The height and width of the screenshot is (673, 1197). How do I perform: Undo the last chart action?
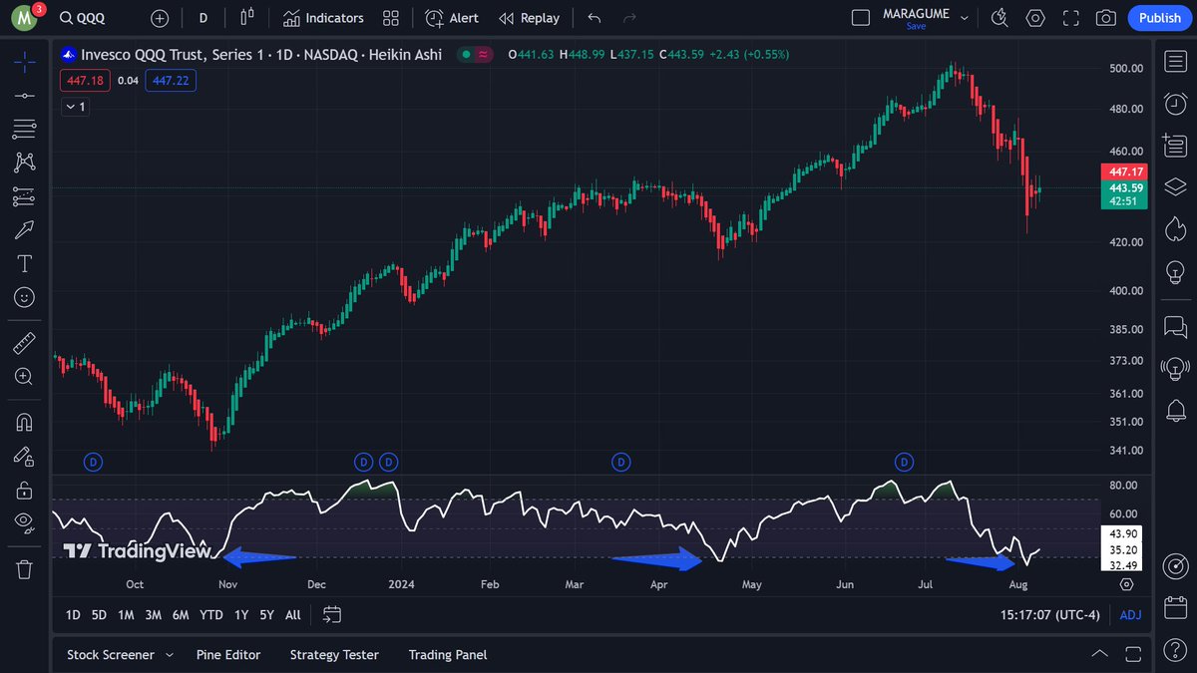(x=595, y=18)
